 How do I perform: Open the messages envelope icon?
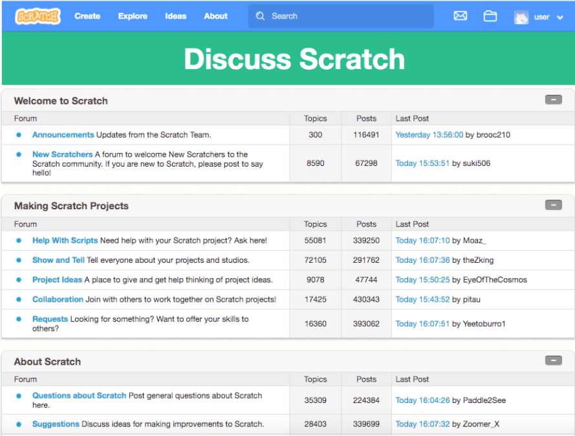[x=460, y=16]
